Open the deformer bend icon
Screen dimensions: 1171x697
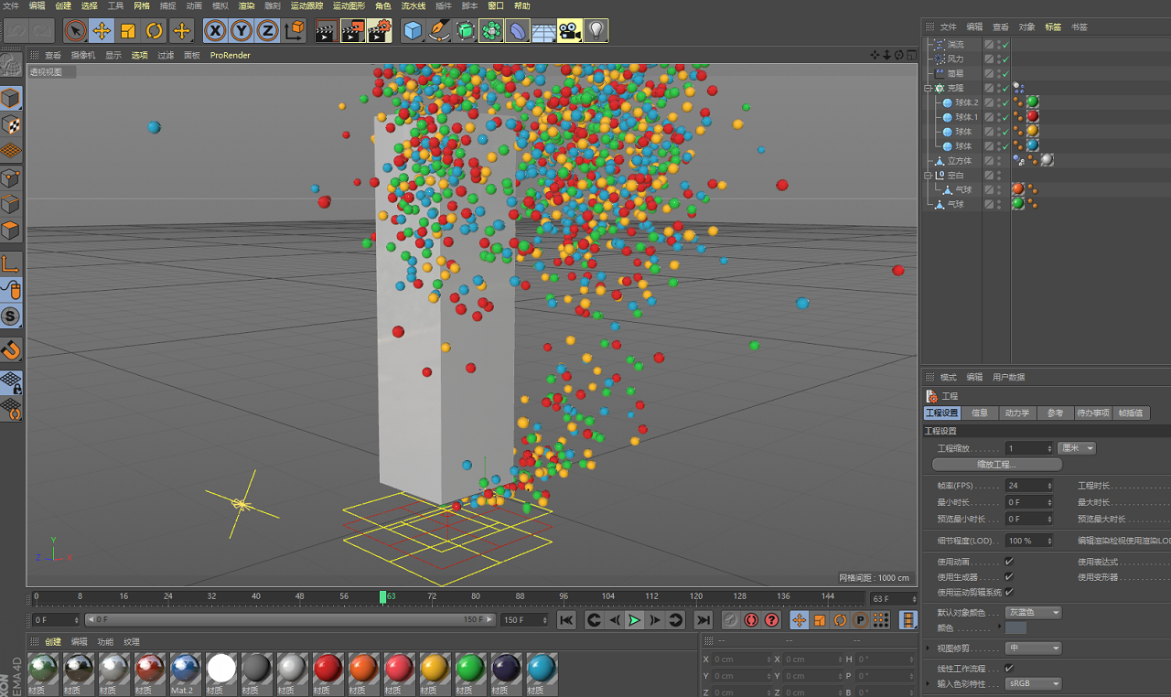(x=518, y=31)
